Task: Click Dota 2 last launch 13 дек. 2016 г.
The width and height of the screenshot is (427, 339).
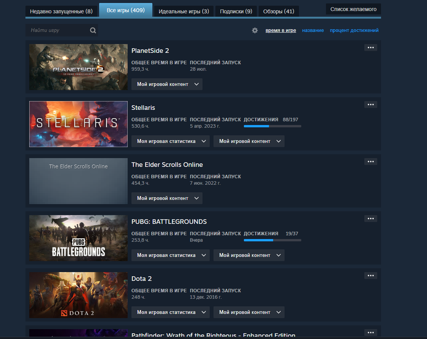Action: pyautogui.click(x=206, y=297)
